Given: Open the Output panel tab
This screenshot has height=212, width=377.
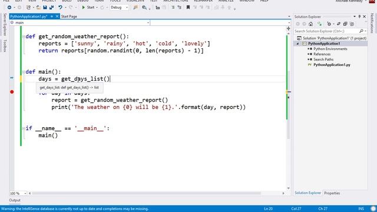Looking at the screenshot, I should coord(15,200).
